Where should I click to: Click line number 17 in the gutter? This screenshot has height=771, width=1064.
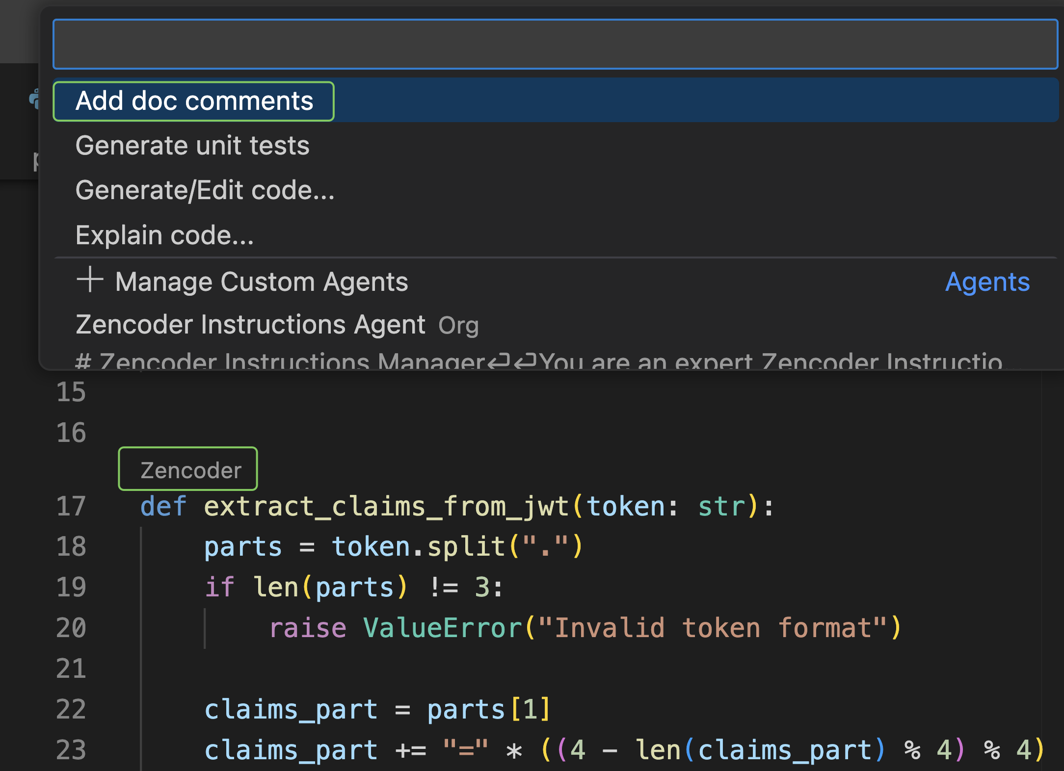click(71, 506)
